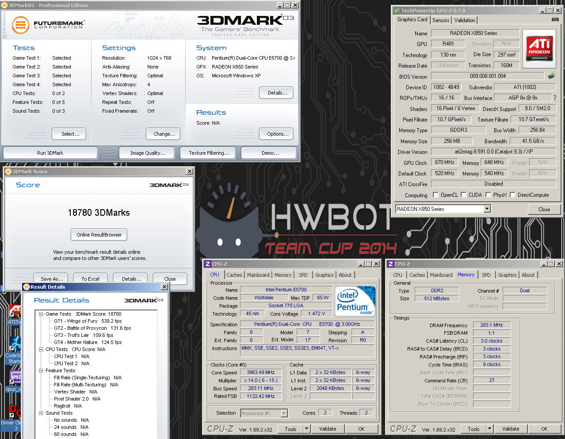Click the Core Speed 3963.49 MHz field
The height and width of the screenshot is (439, 565).
[x=261, y=372]
